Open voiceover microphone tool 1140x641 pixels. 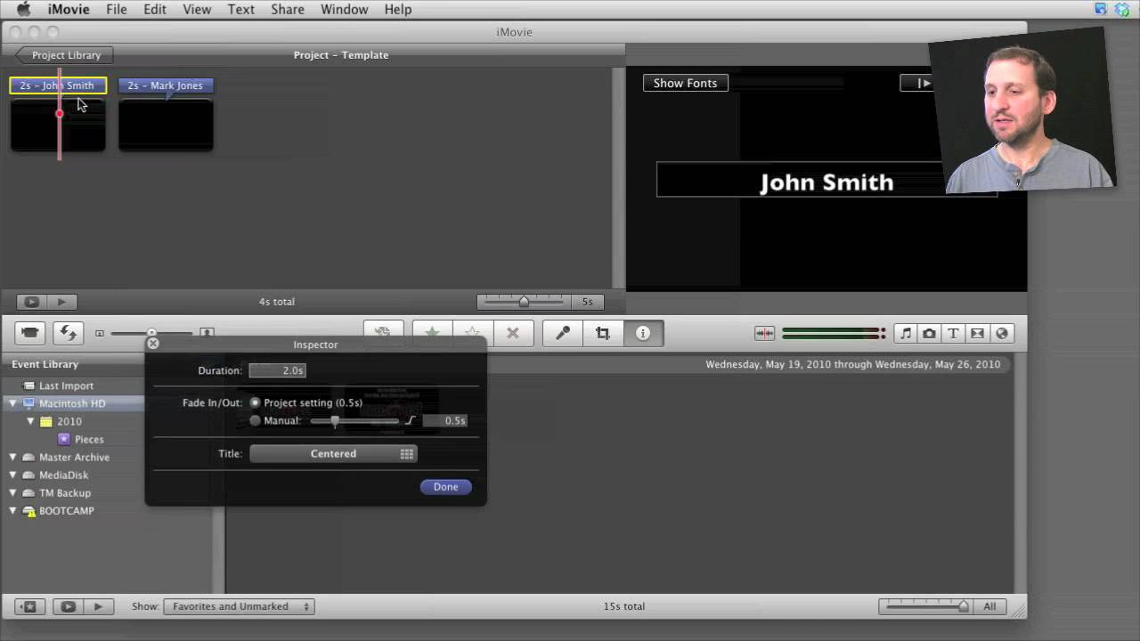point(563,333)
